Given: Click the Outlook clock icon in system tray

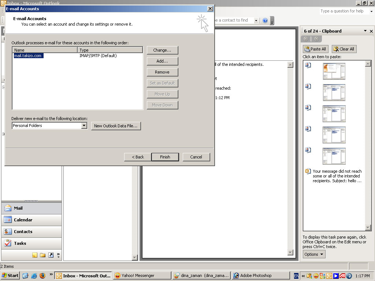Looking at the screenshot, I should (329, 276).
